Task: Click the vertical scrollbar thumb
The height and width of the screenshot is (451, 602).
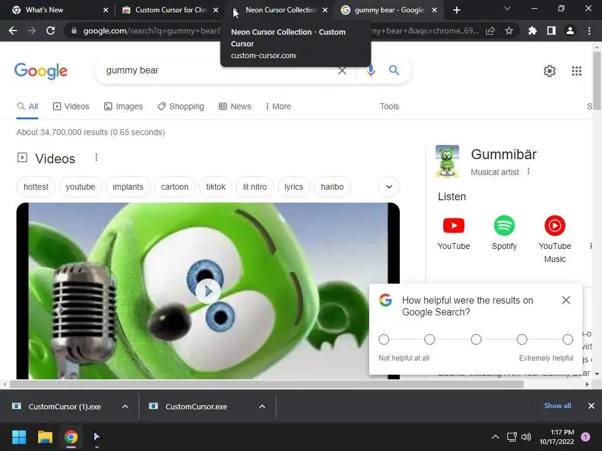Action: (597, 80)
